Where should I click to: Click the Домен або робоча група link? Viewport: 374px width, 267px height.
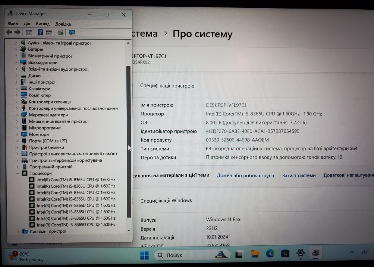(x=245, y=175)
